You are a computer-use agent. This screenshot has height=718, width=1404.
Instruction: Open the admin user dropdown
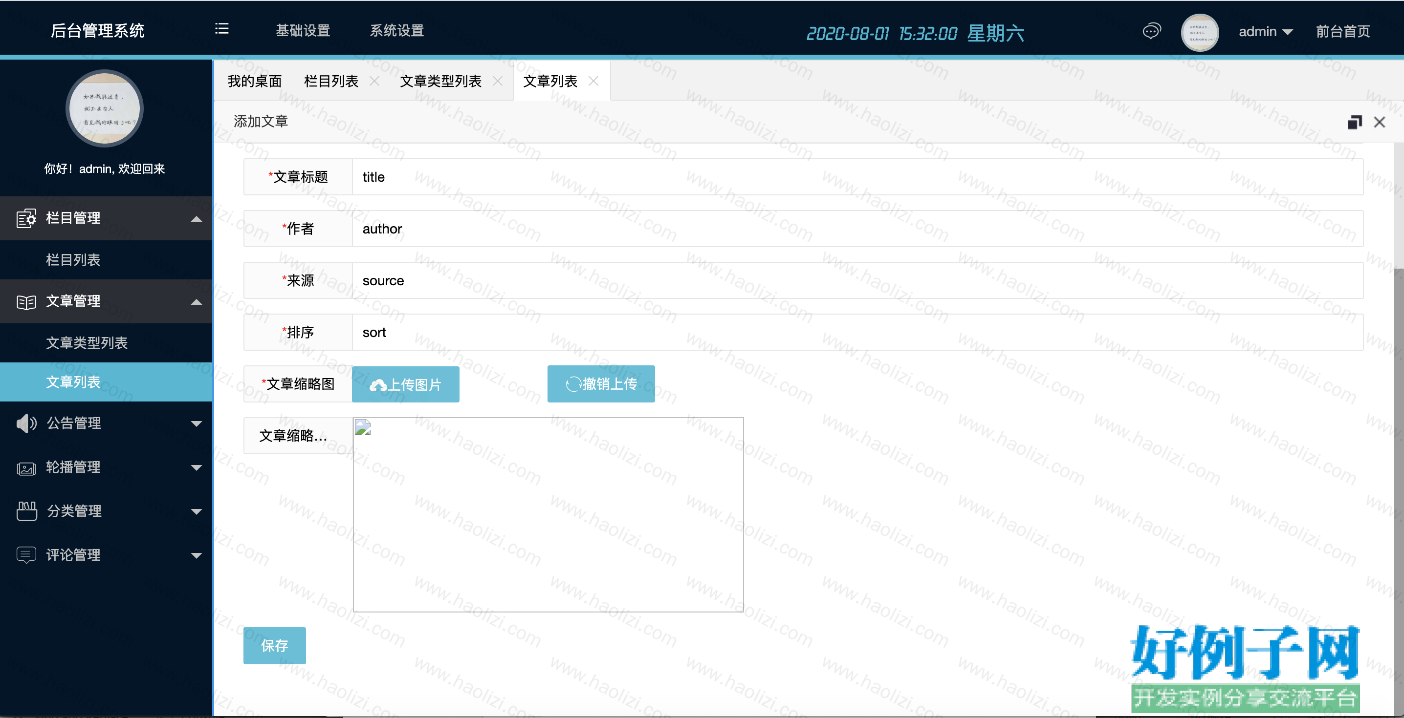pyautogui.click(x=1266, y=32)
